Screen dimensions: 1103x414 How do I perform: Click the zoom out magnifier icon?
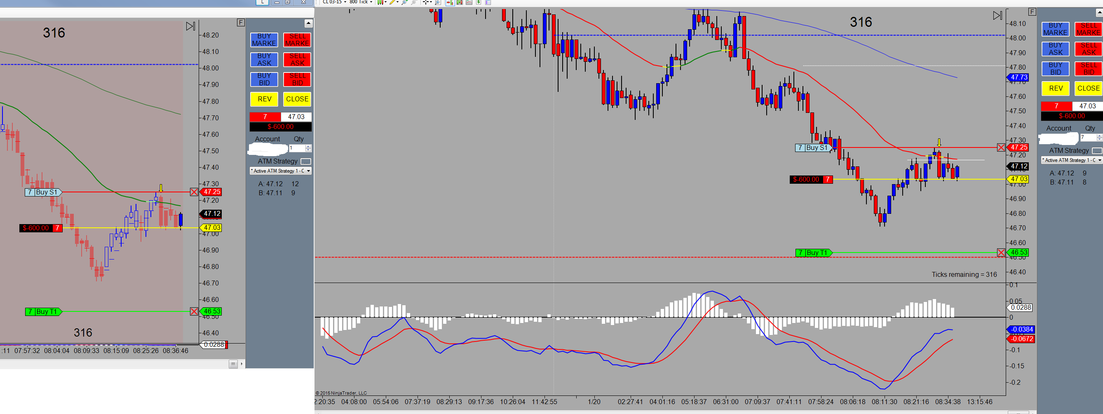[x=414, y=2]
